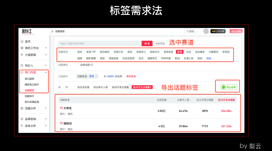Select 话题搜索 submenu item
Image resolution: width=272 pixels, height=151 pixels.
pyautogui.click(x=29, y=90)
